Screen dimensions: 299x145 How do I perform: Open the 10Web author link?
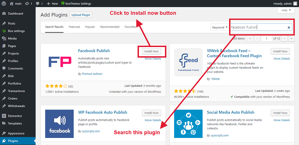tap(215, 79)
